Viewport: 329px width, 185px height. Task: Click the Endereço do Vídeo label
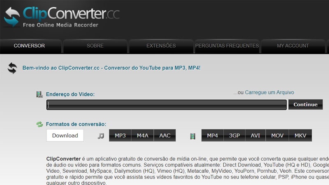coord(70,94)
